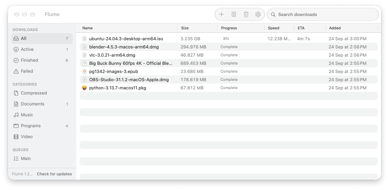This screenshot has height=190, width=389.
Task: Open settings via the gear icon
Action: point(258,14)
